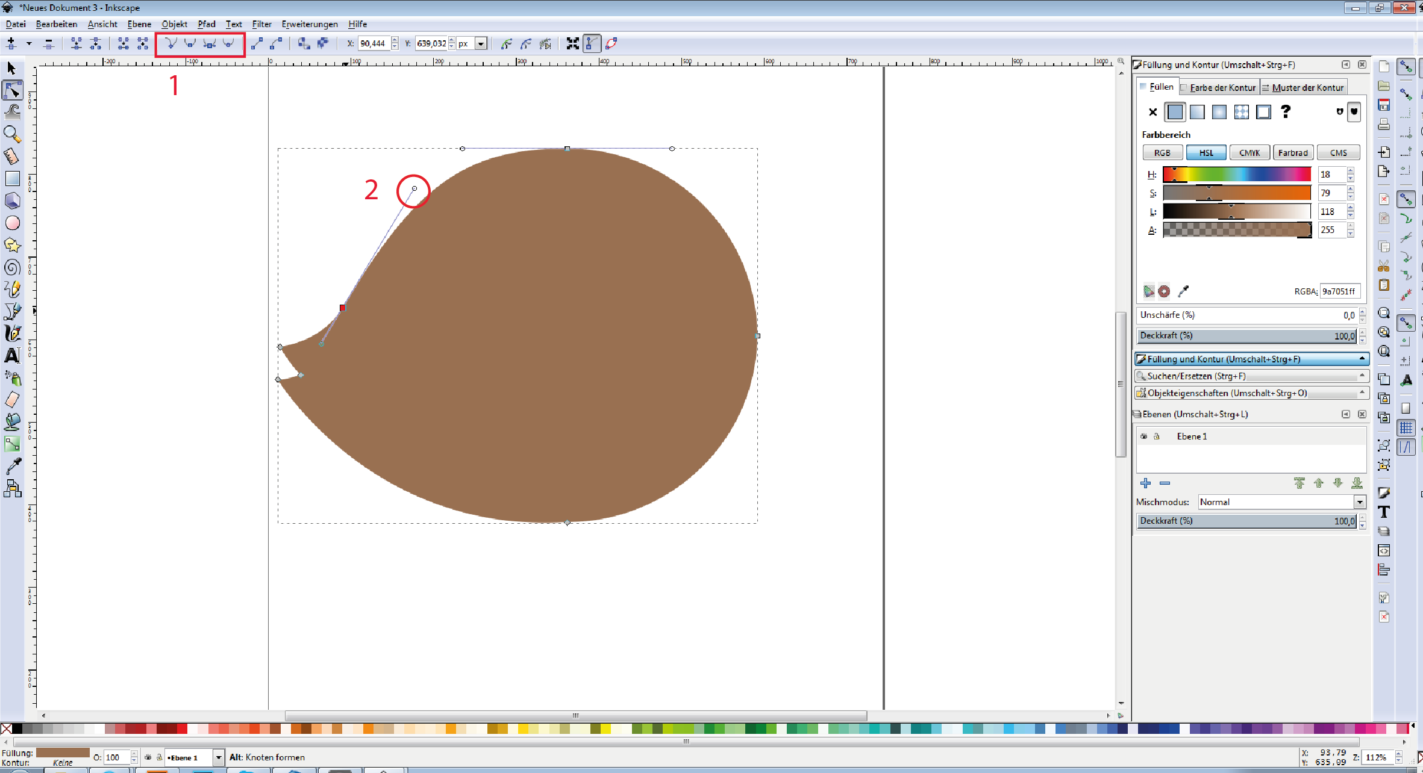Open the Erweiterungen menu
This screenshot has height=773, width=1423.
(x=310, y=24)
